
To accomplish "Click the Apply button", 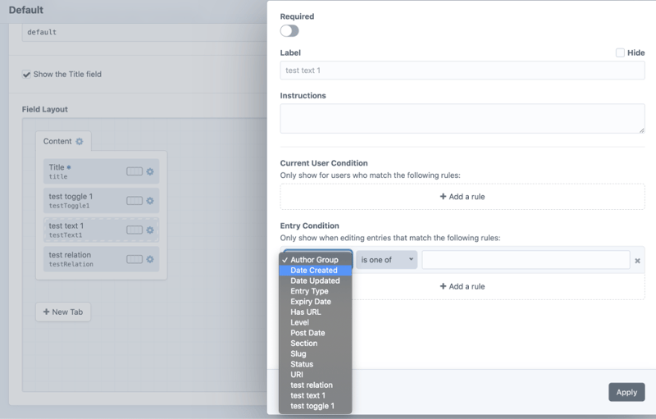I will click(626, 392).
